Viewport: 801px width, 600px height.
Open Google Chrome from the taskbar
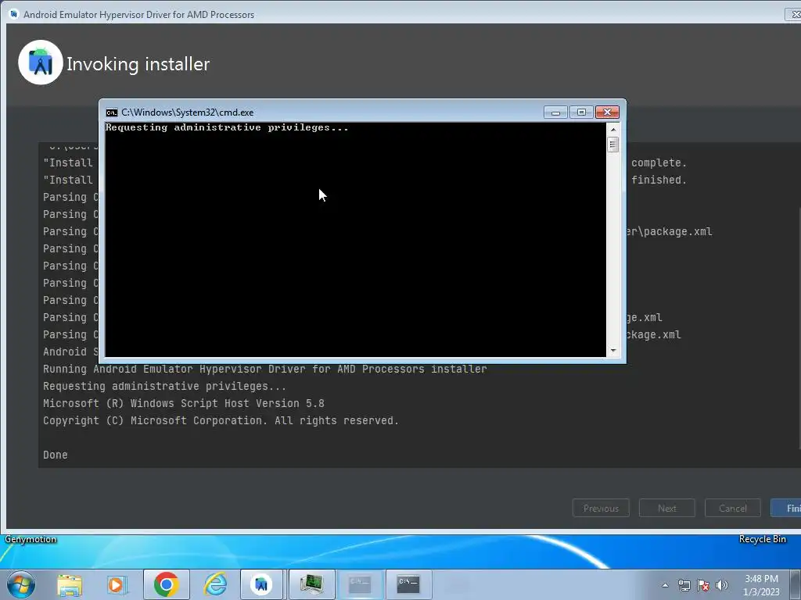(x=166, y=584)
